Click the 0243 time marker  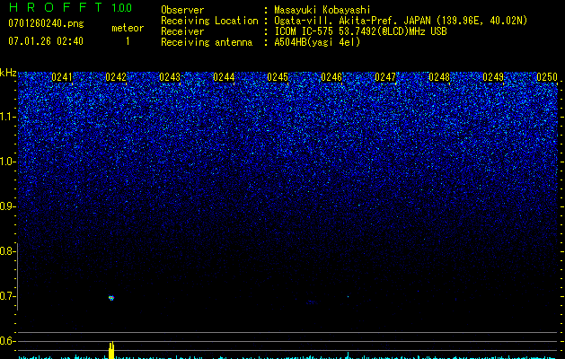click(x=170, y=77)
